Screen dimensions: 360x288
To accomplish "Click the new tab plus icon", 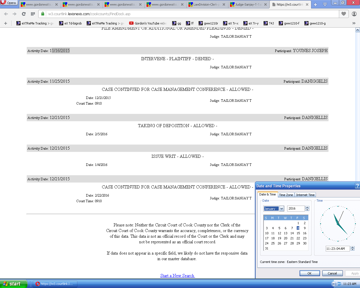I will tap(315, 4).
